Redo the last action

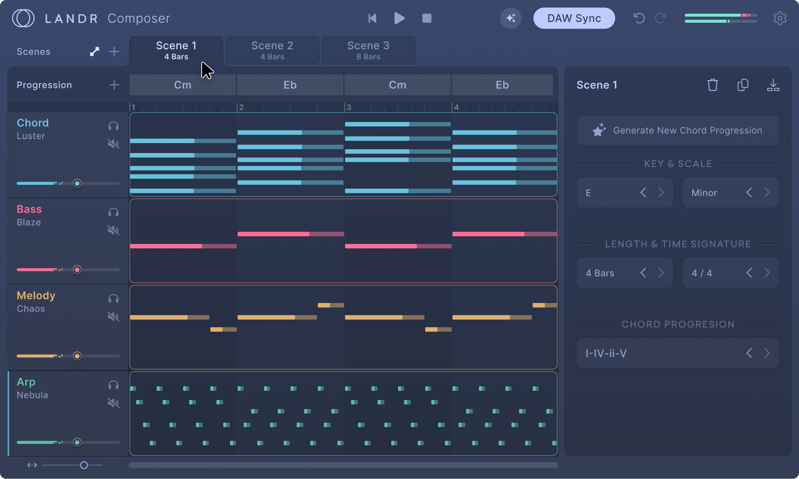click(661, 18)
